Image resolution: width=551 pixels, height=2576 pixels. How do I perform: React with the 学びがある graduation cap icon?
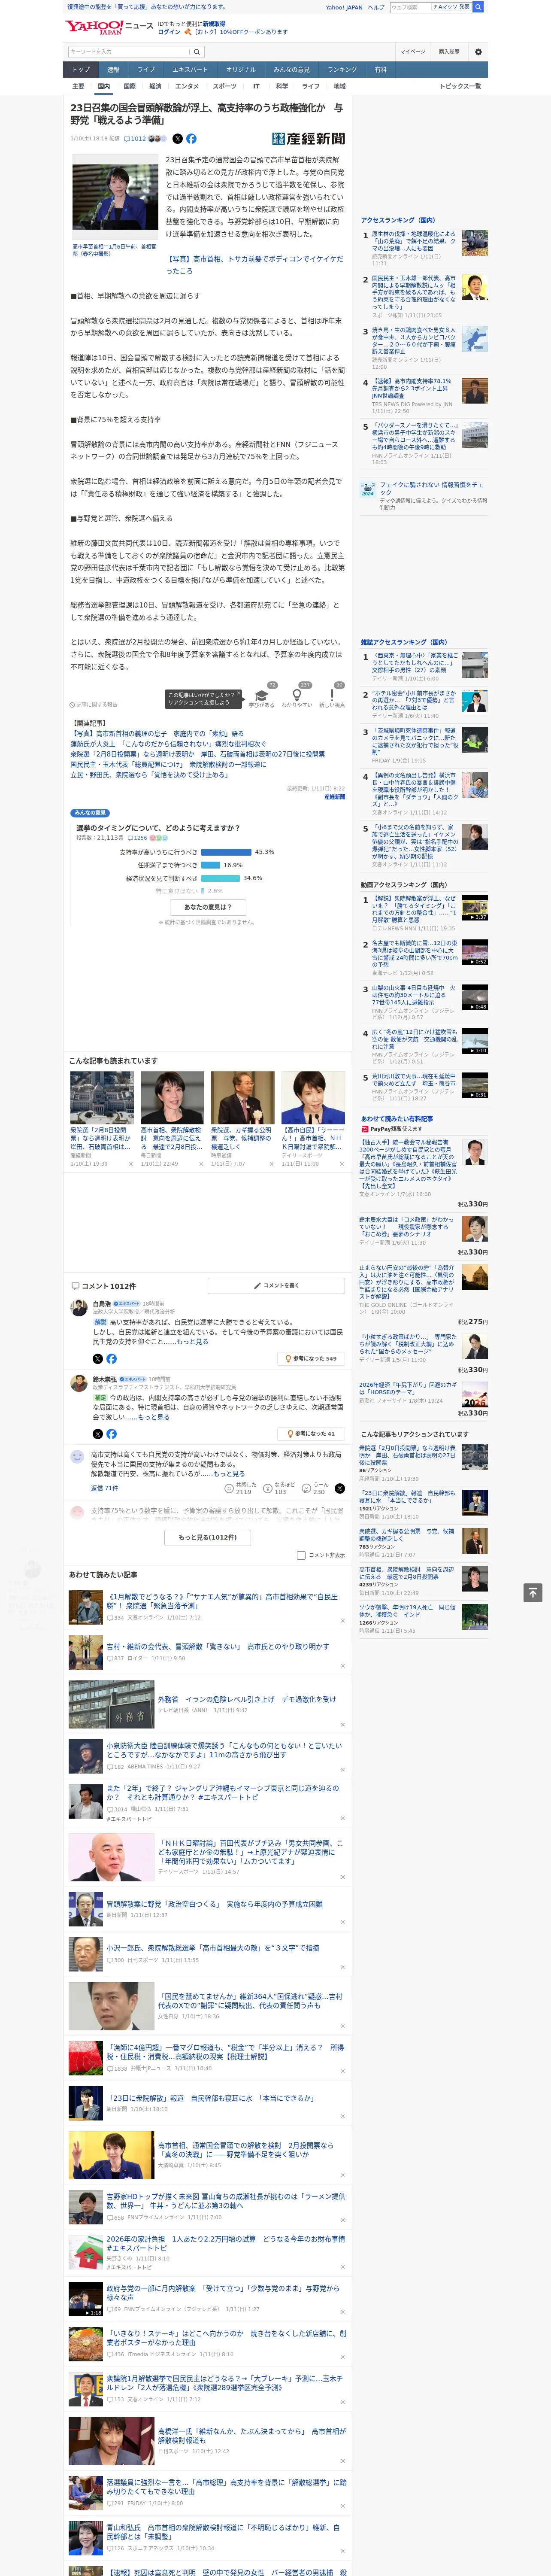[x=262, y=695]
